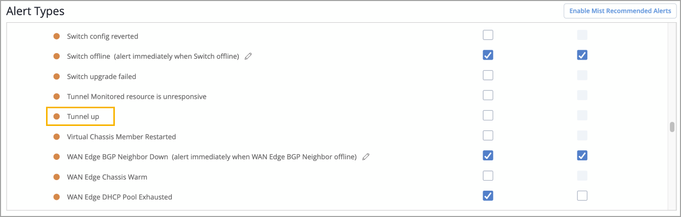Image resolution: width=681 pixels, height=217 pixels.
Task: Enable Virtual Chassis Member Restarted alert checkbox
Action: (x=488, y=136)
